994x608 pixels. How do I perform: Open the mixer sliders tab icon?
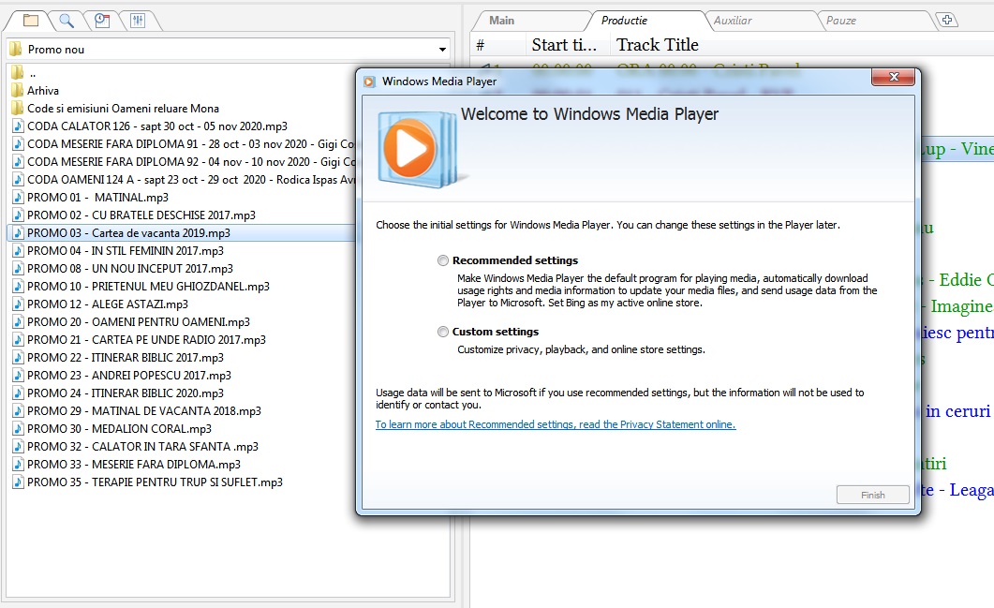[138, 21]
